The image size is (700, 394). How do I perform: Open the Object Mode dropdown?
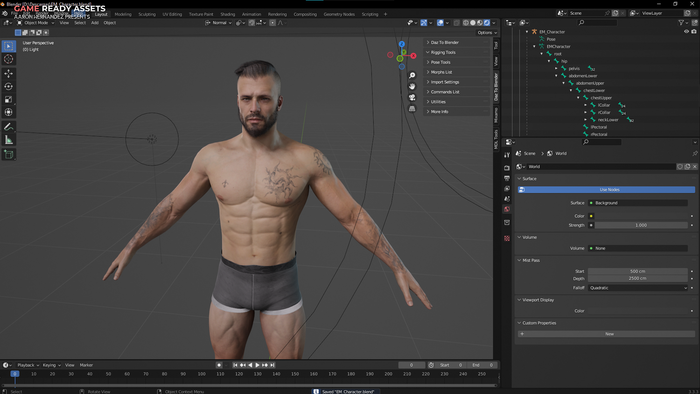point(36,23)
